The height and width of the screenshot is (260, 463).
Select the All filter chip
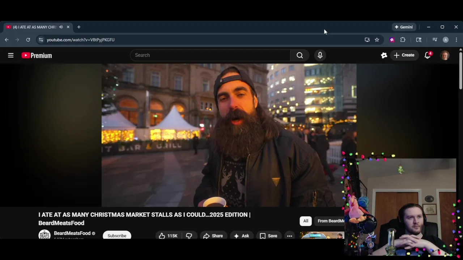coord(306,221)
